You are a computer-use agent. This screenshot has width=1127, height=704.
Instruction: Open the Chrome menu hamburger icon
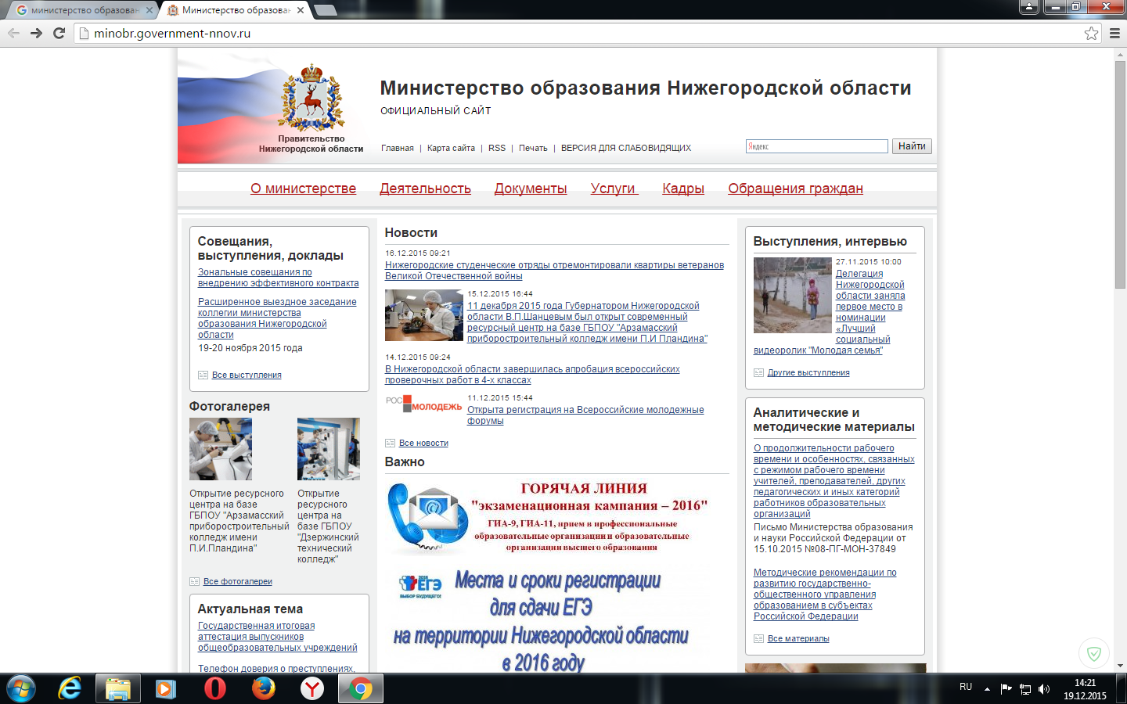point(1114,33)
